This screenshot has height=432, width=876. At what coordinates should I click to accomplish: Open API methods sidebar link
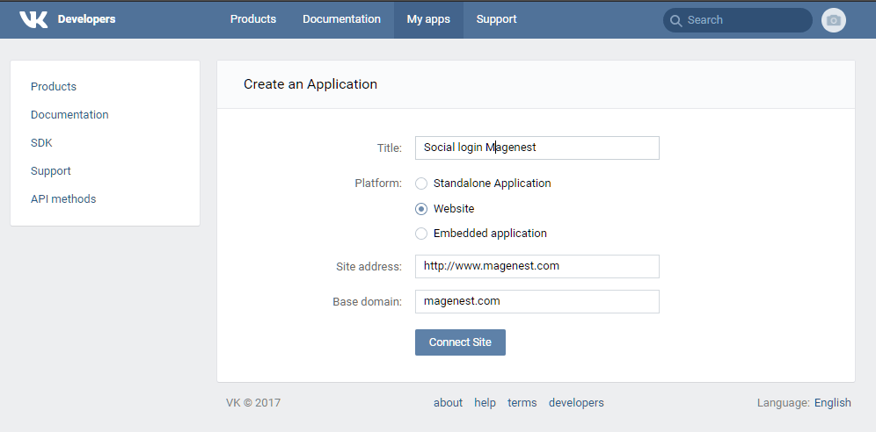click(63, 199)
